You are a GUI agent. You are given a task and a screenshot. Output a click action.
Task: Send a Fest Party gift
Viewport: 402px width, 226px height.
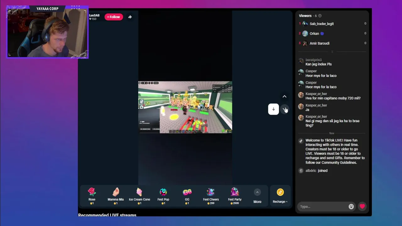235,196
